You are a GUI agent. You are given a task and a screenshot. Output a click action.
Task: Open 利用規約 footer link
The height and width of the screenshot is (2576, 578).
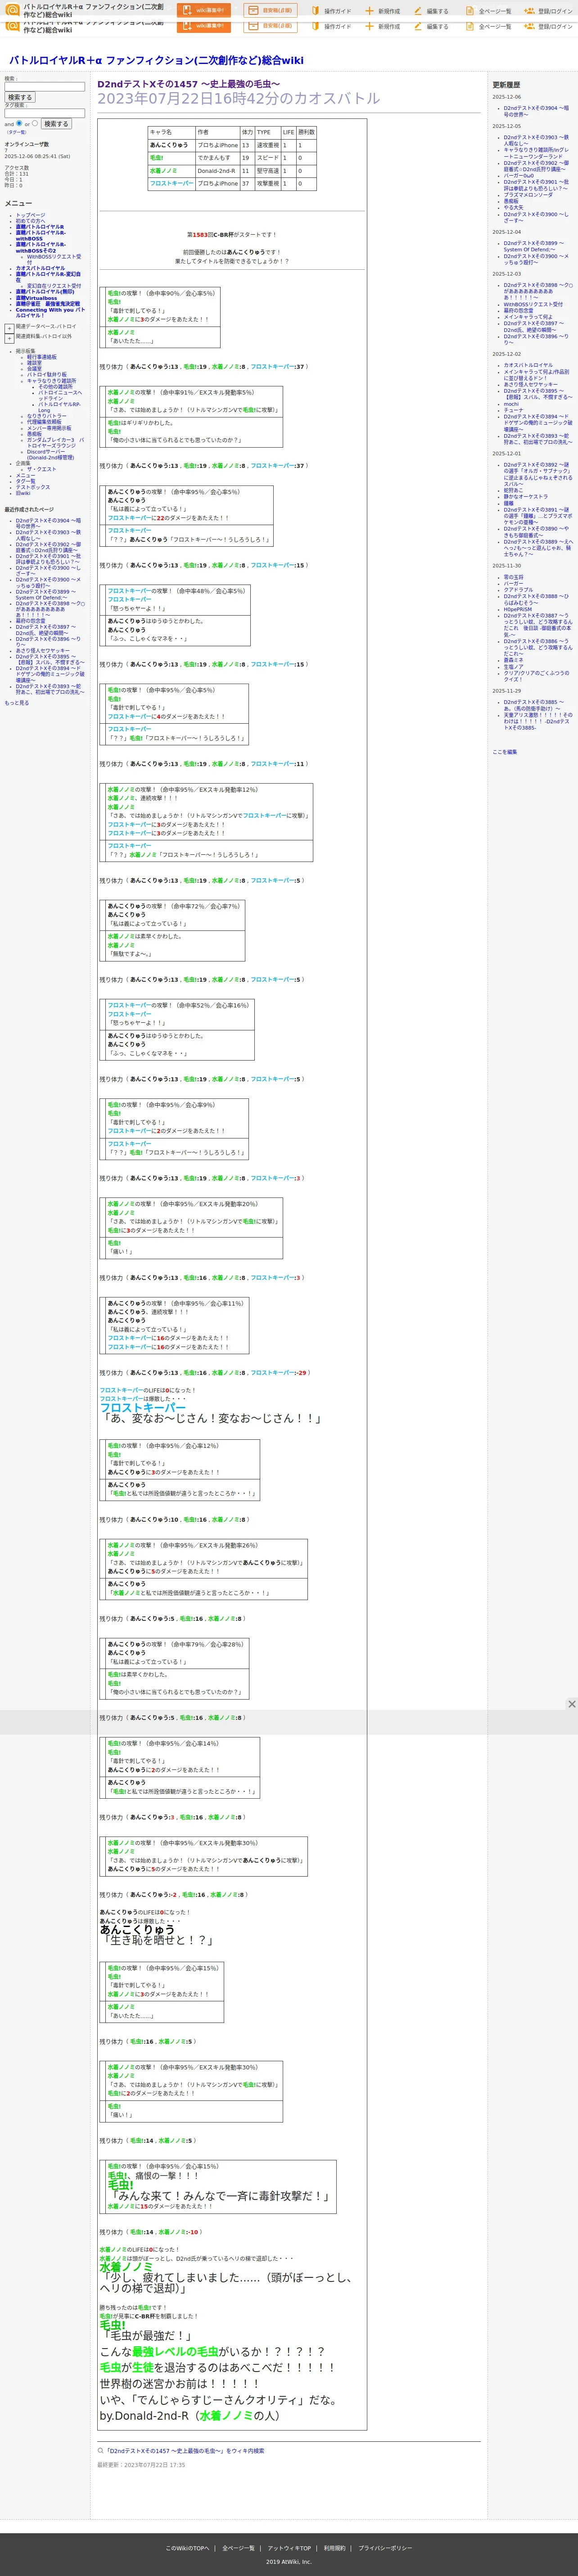point(334,2548)
